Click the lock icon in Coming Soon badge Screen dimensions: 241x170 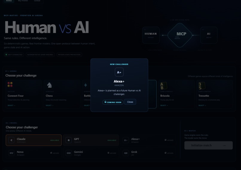(105, 102)
